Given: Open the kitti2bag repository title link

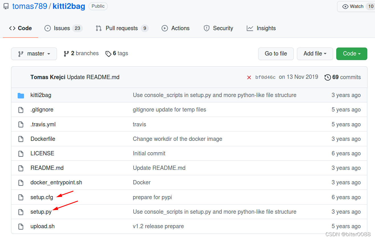Looking at the screenshot, I should tap(69, 6).
